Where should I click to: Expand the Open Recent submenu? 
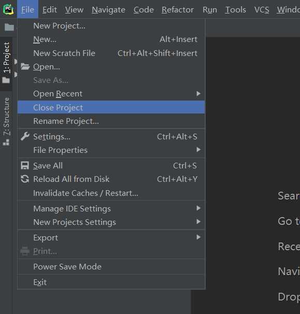point(111,94)
